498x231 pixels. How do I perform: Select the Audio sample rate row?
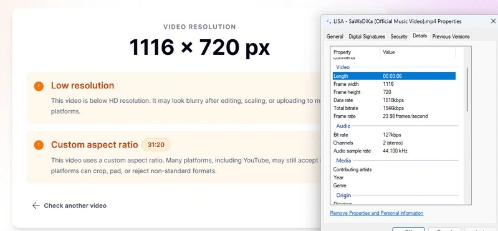tap(394, 151)
